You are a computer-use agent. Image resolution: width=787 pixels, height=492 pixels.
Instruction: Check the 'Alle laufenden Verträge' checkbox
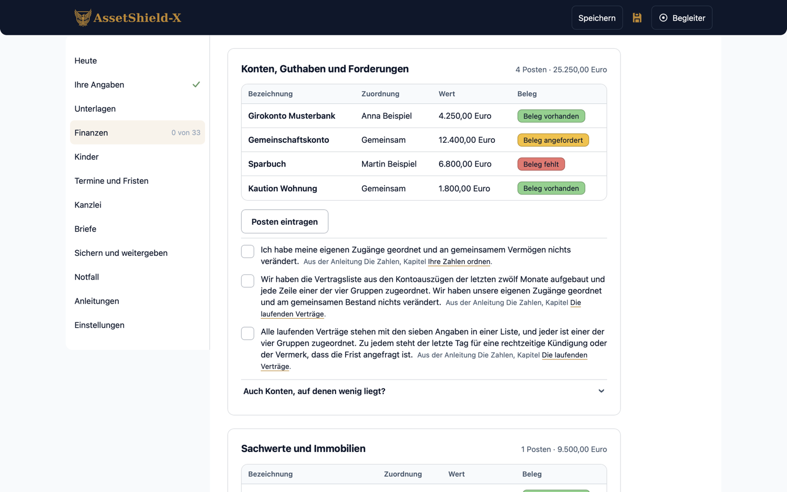pos(247,333)
